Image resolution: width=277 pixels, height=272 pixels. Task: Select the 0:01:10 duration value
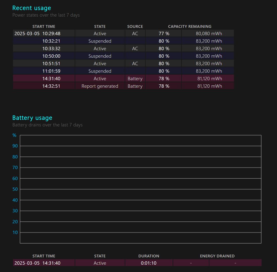coord(149,263)
